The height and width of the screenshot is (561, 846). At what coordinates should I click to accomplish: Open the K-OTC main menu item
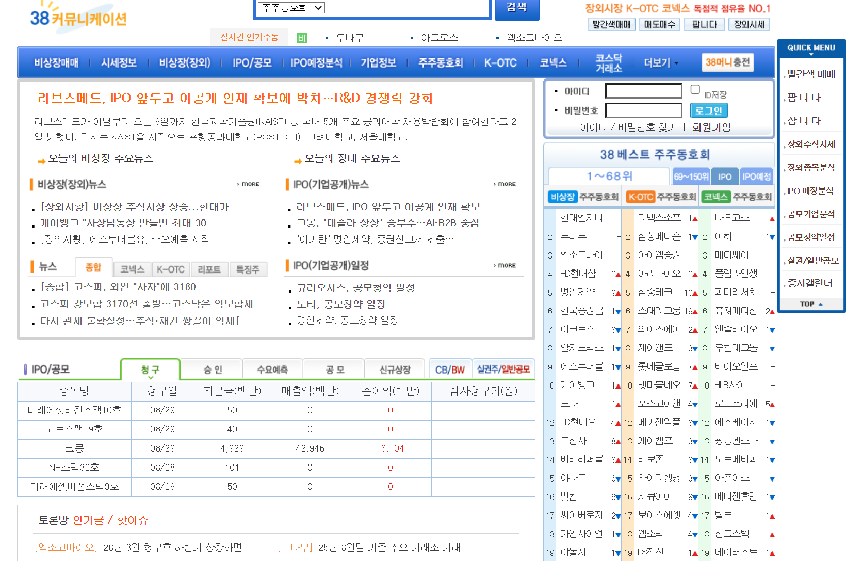point(500,63)
